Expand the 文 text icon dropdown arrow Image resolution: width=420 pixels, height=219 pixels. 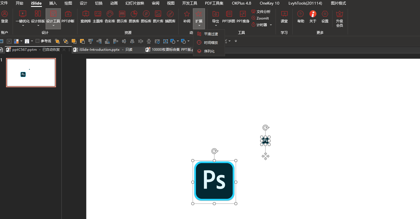(x=32, y=41)
